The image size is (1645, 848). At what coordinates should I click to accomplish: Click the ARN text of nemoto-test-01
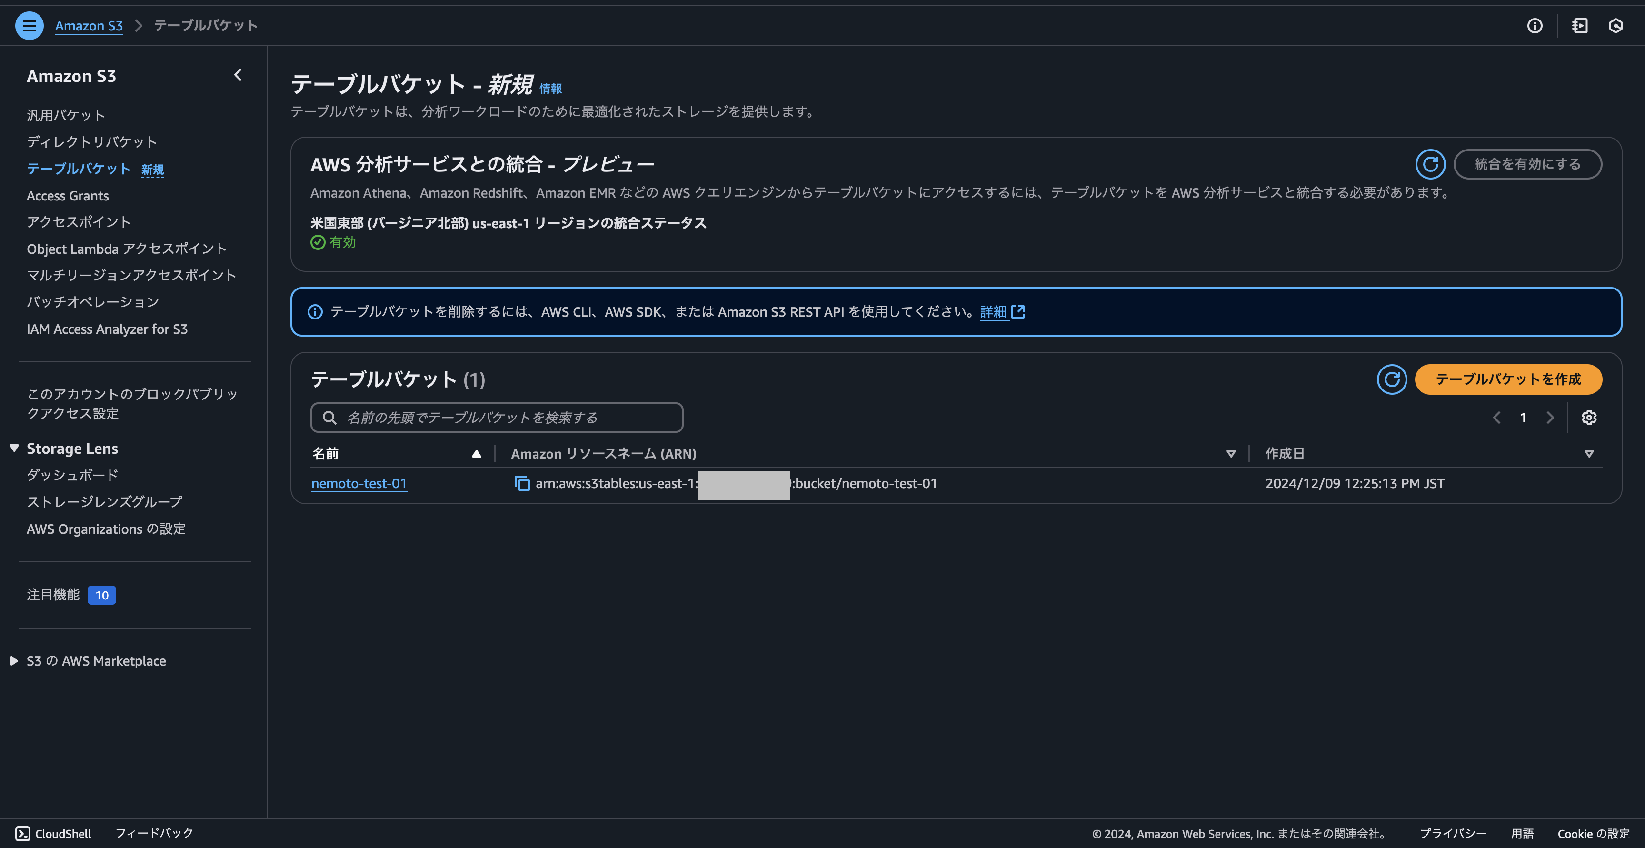pos(736,483)
